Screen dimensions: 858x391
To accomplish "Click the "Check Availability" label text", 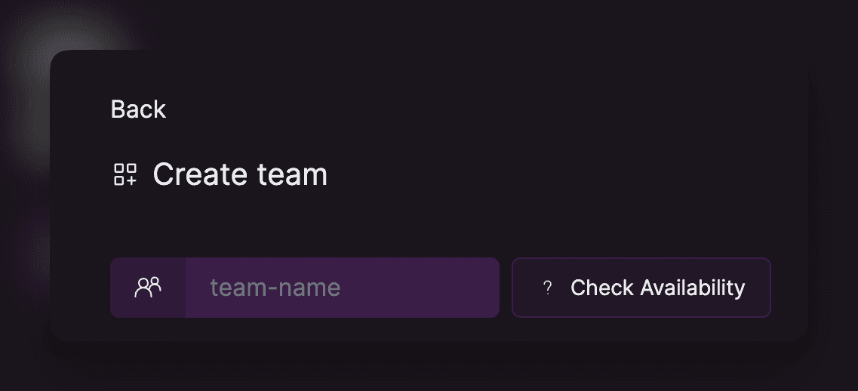I will coord(657,288).
